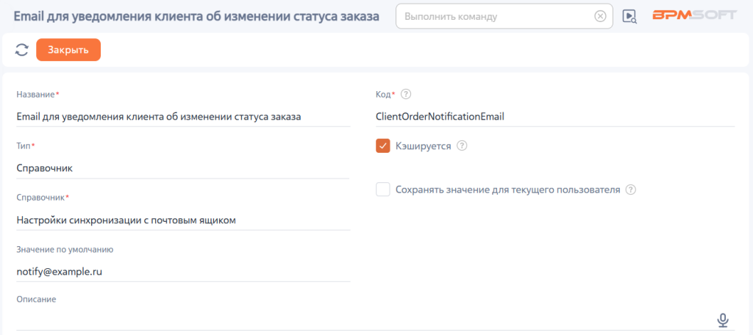Image resolution: width=753 pixels, height=335 pixels.
Task: Click into the Название text field
Action: point(183,117)
